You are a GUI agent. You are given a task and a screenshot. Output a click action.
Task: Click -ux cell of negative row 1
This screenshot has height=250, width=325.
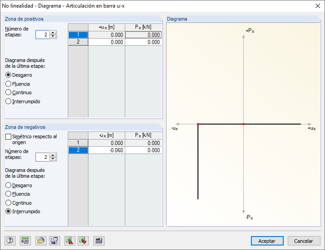(x=106, y=143)
